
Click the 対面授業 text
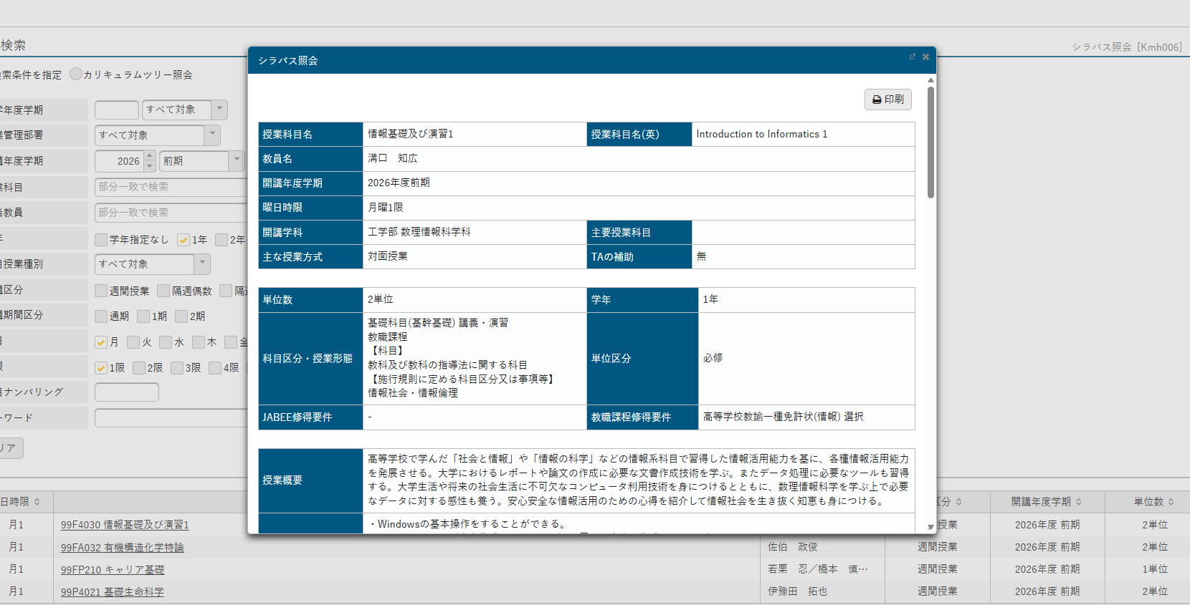point(388,256)
